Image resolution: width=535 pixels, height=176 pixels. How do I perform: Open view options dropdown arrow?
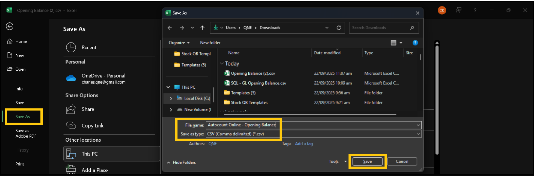pyautogui.click(x=401, y=43)
